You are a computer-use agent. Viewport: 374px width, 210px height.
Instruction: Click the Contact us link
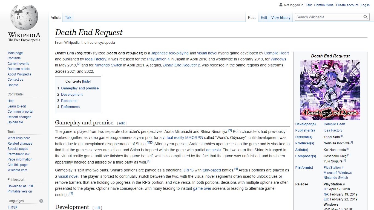(15, 80)
